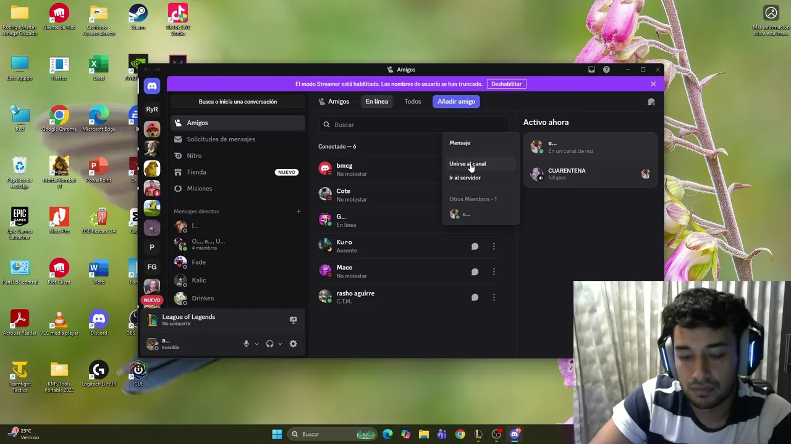The height and width of the screenshot is (444, 791).
Task: Open Logitech G HUB desktop icon
Action: (98, 374)
